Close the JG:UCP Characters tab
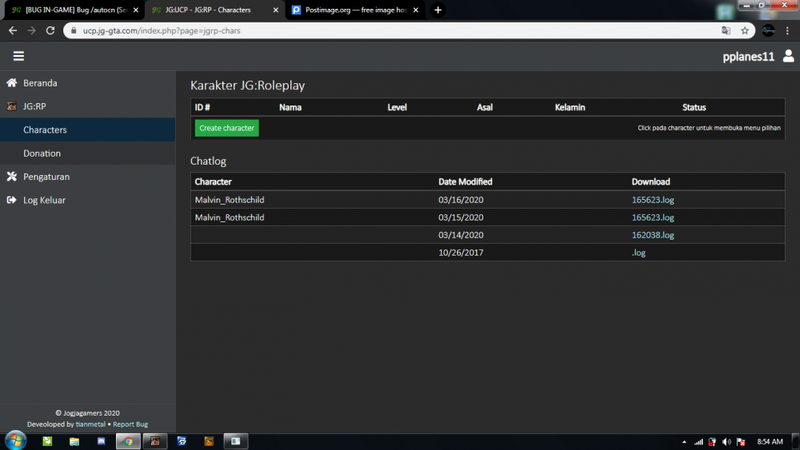Image resolution: width=800 pixels, height=450 pixels. (275, 10)
